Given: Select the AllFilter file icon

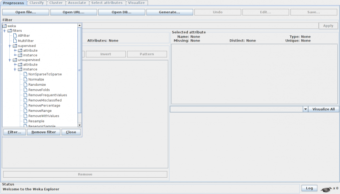Looking at the screenshot, I should click(15, 36).
